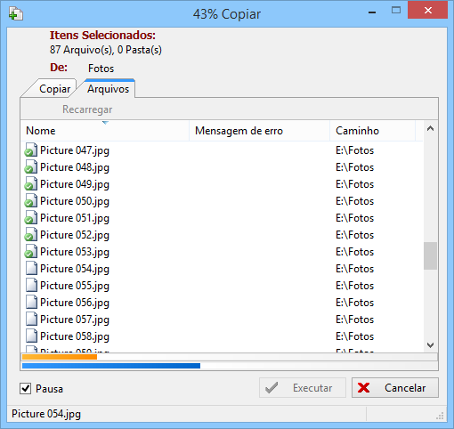Click the scrollbar down arrow
The image size is (454, 429).
pos(430,345)
